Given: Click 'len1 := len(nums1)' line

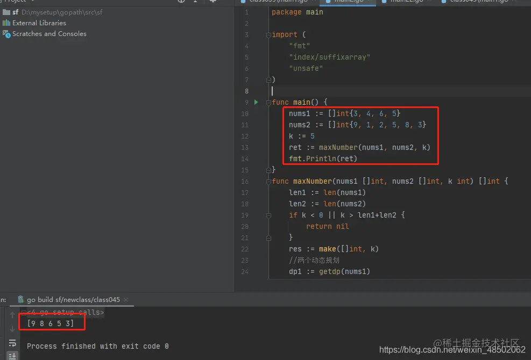Looking at the screenshot, I should tap(327, 192).
